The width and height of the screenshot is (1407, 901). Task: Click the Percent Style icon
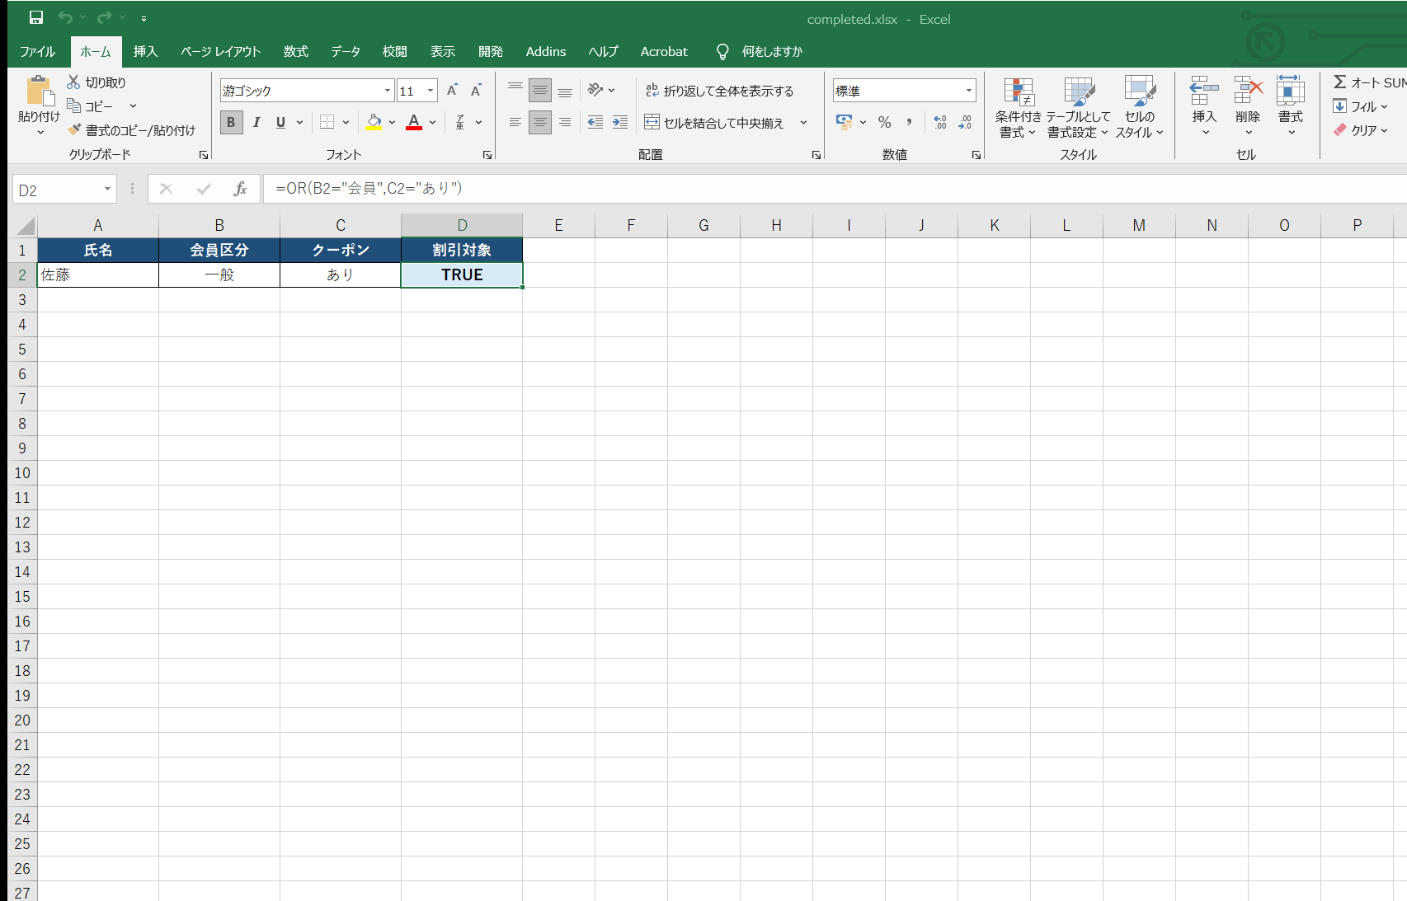click(885, 122)
